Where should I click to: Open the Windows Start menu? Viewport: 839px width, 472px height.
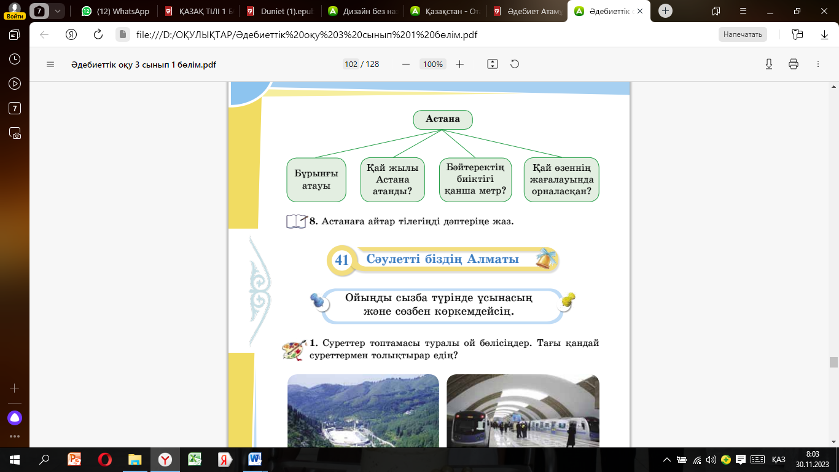click(14, 459)
